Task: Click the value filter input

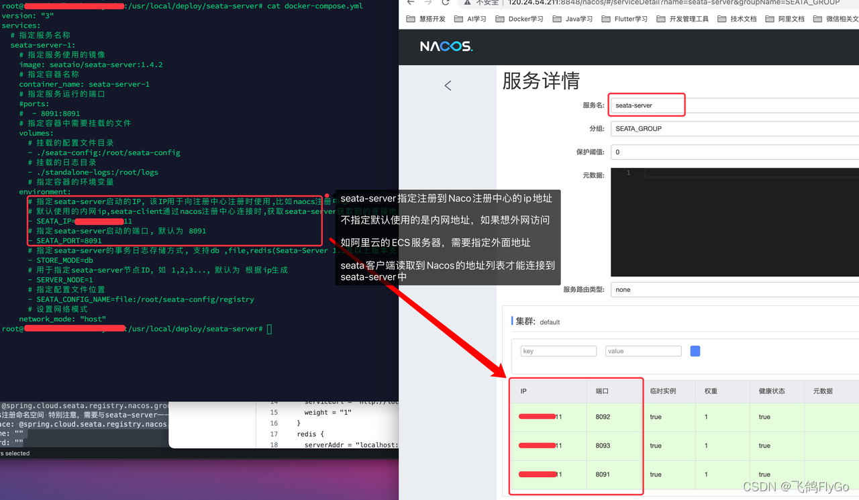Action: point(643,351)
